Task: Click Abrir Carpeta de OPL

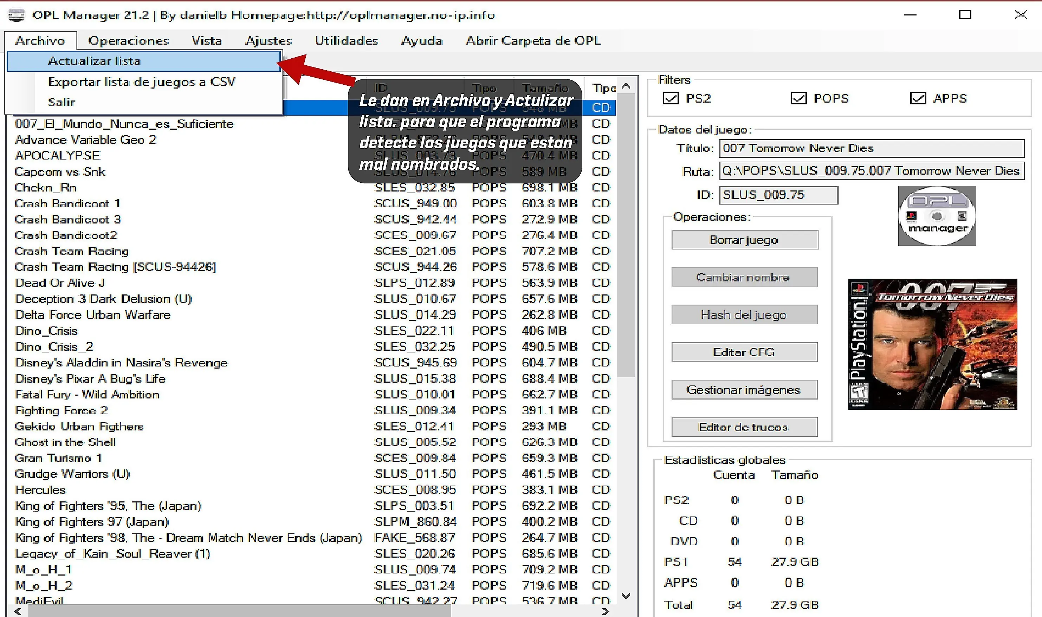Action: point(533,40)
